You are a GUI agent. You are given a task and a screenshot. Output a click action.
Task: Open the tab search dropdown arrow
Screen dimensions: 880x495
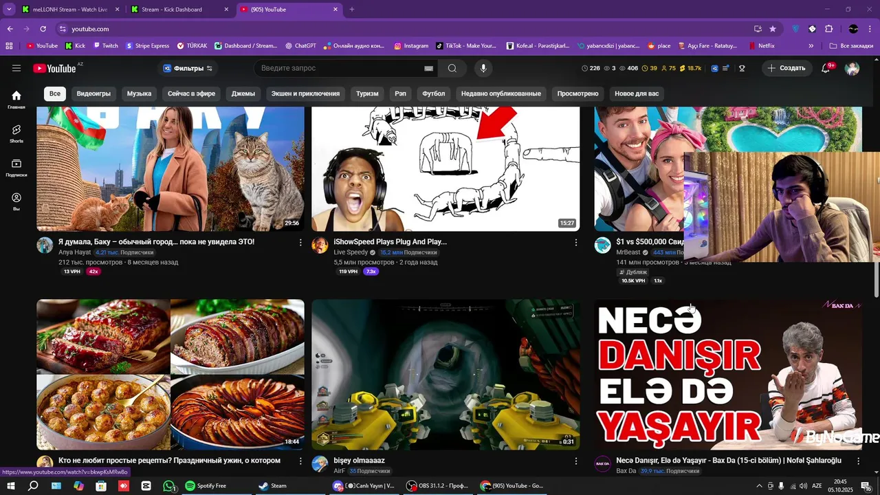coord(9,10)
